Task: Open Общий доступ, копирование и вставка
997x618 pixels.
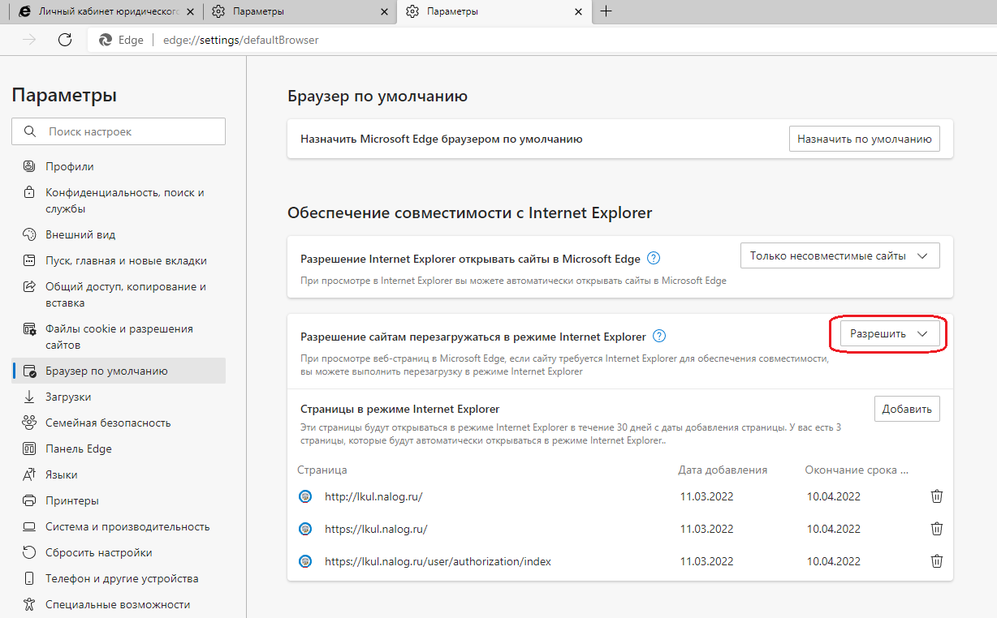Action: [x=119, y=294]
